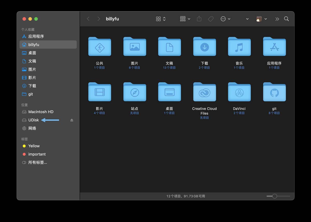Click the Share toolbar icon
Viewport: 311px width, 222px height.
pos(199,19)
